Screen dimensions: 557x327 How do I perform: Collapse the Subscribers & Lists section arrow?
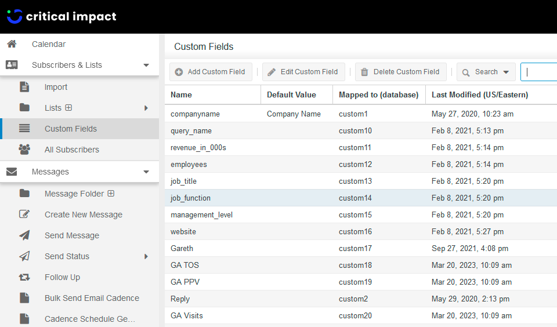pyautogui.click(x=146, y=65)
